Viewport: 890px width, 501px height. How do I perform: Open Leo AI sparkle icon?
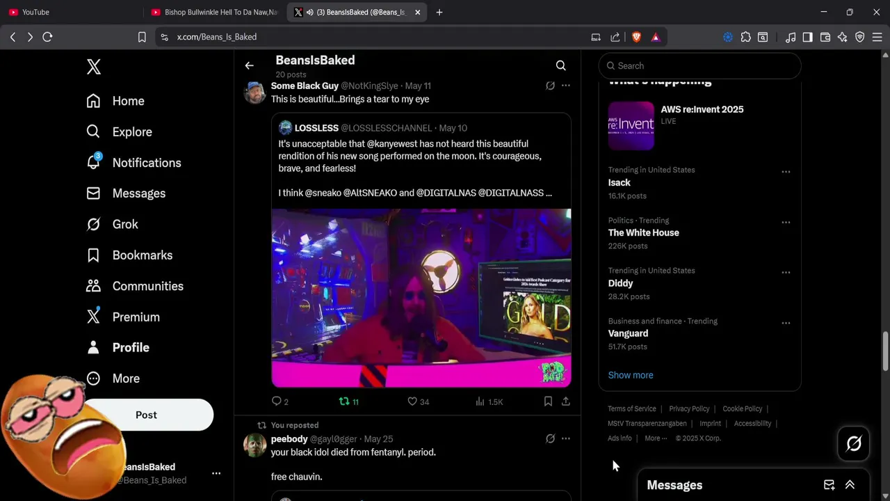click(843, 37)
